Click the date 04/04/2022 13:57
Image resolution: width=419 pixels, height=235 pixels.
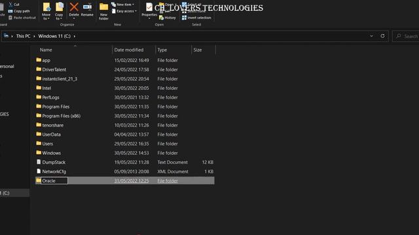click(132, 134)
